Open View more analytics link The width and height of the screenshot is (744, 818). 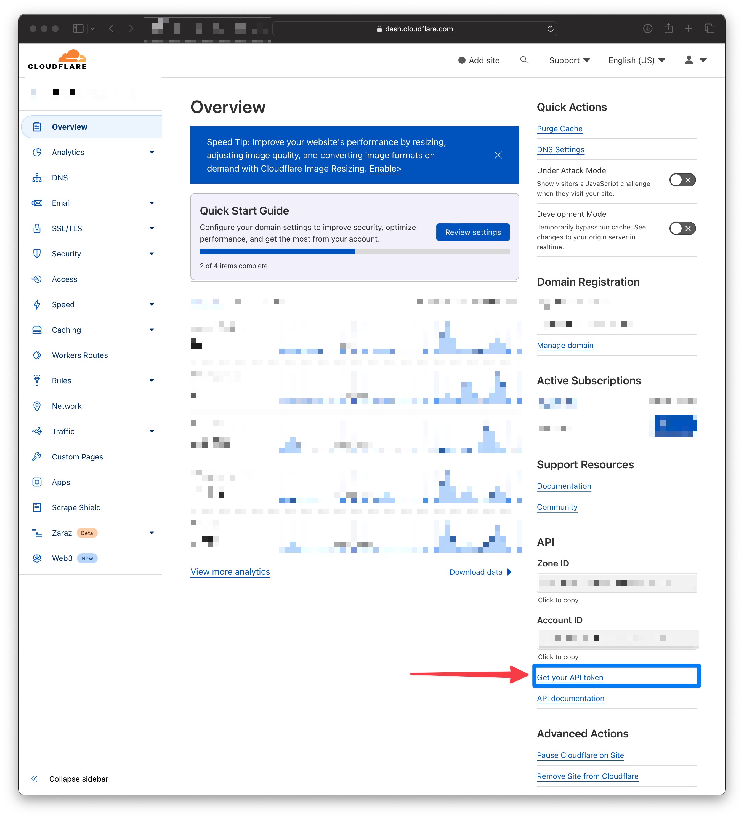230,572
